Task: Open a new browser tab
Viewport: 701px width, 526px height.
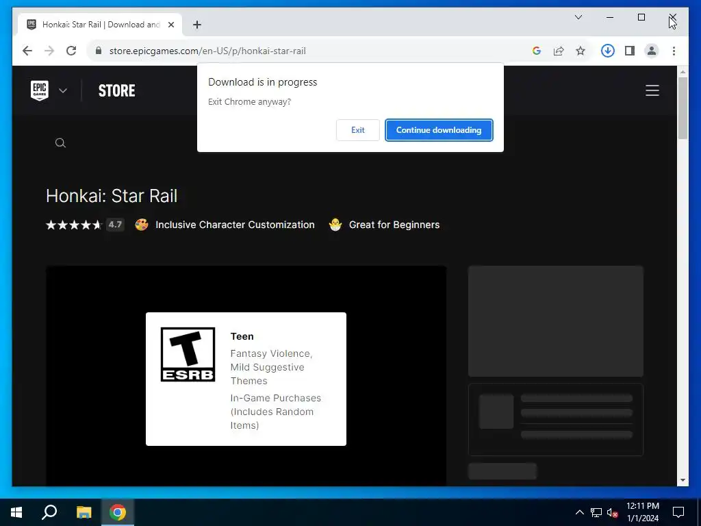Action: click(x=197, y=25)
